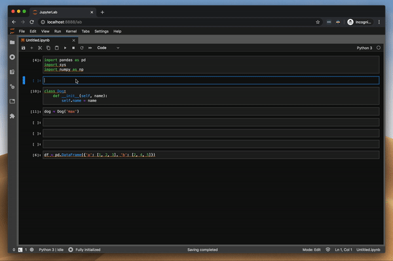The width and height of the screenshot is (393, 261).
Task: Bookmark the page with the star icon
Action: 318,22
